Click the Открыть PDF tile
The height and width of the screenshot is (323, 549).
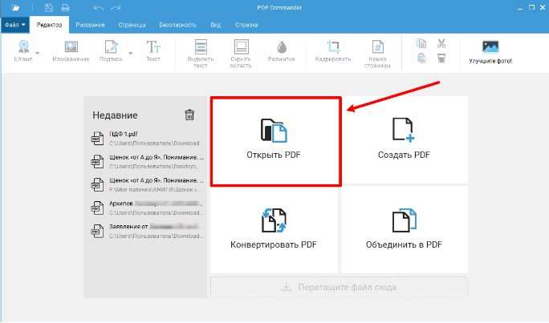point(275,139)
